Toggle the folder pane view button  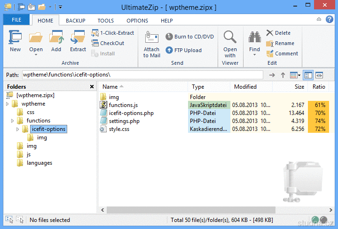point(308,75)
